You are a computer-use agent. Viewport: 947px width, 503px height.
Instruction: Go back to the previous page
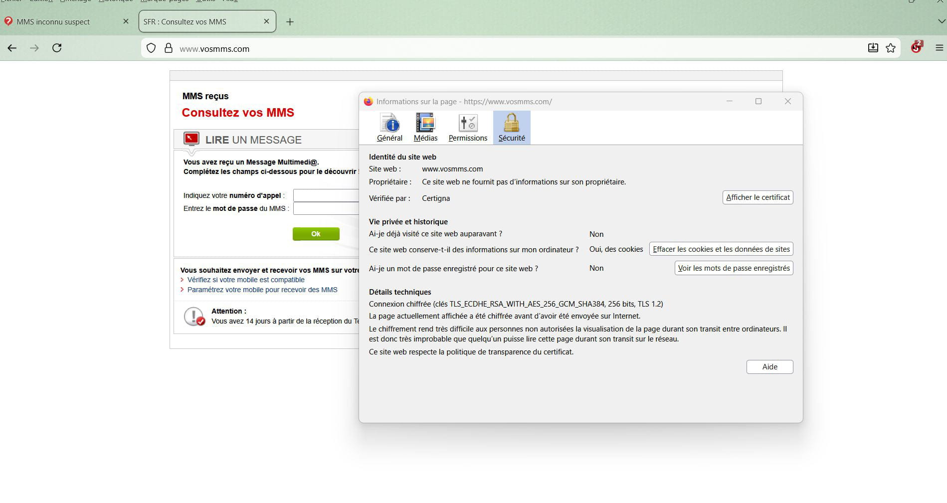point(12,48)
